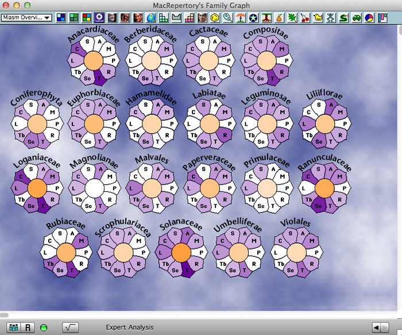This screenshot has width=402, height=335.
Task: Click the white star in circle icon
Action: (x=254, y=18)
